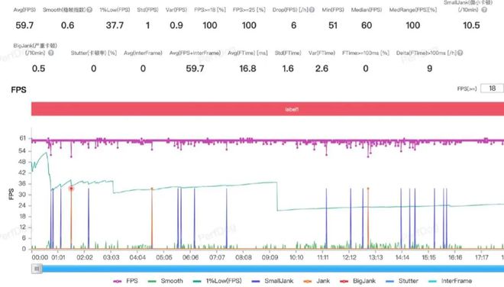
Task: Click the Avg(FPS) value 59.7
Action: pos(24,25)
